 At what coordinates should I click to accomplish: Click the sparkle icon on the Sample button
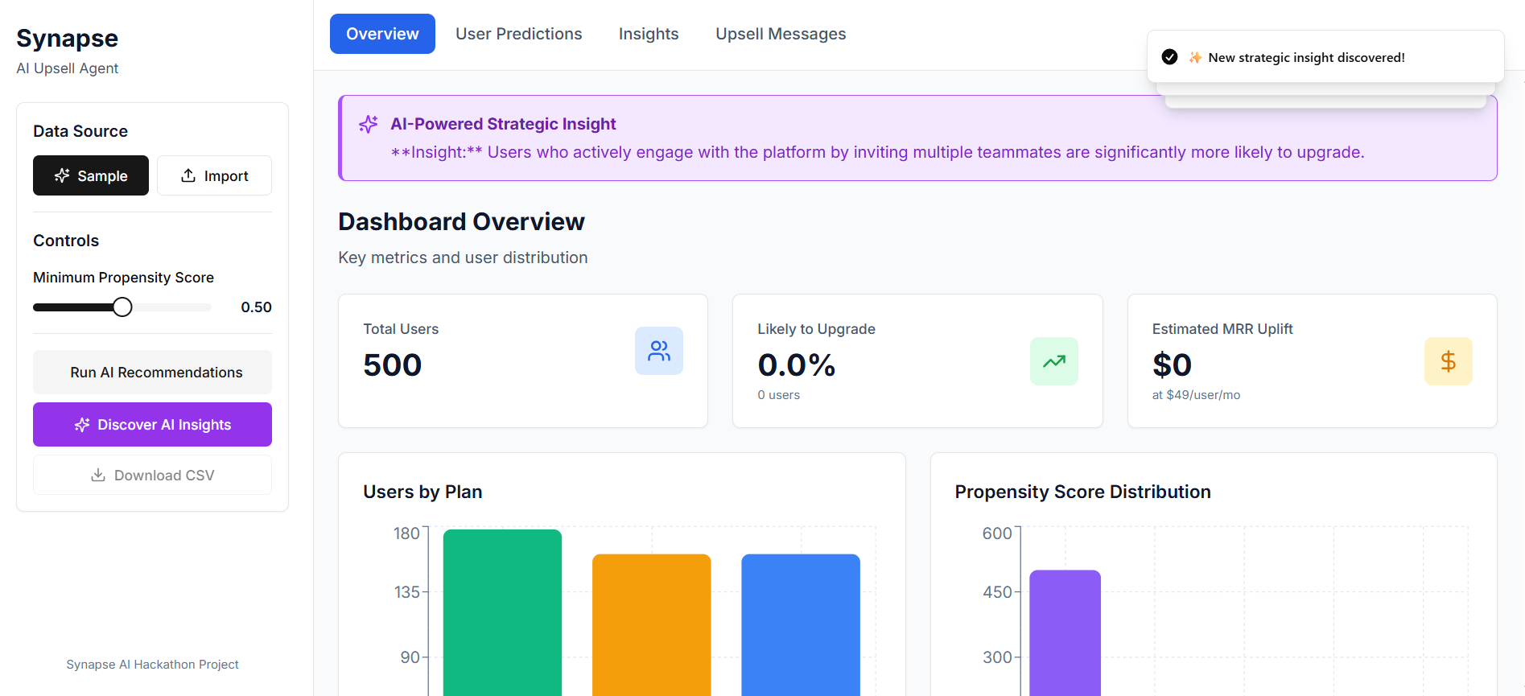pos(62,175)
